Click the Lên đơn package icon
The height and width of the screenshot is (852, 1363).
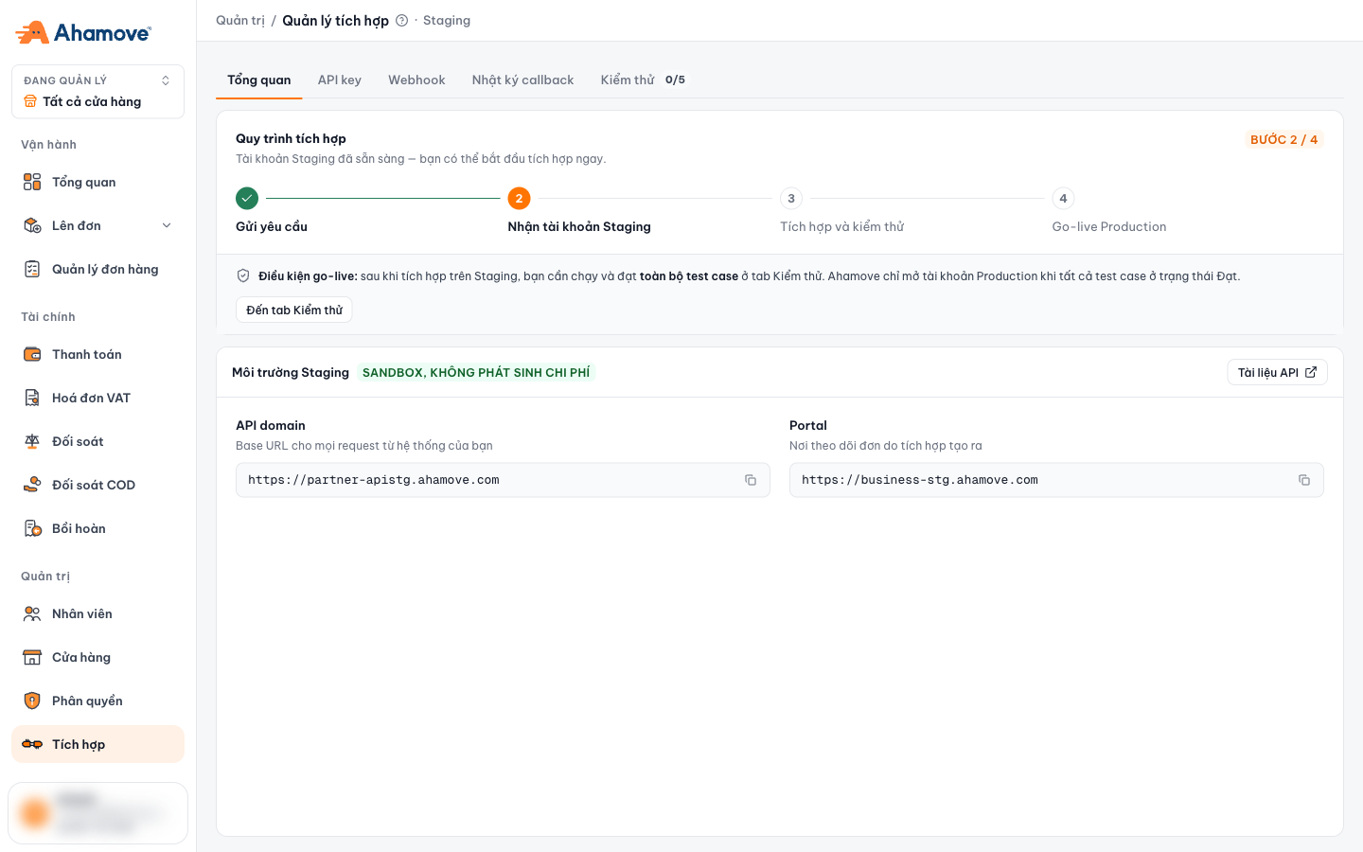(x=32, y=225)
